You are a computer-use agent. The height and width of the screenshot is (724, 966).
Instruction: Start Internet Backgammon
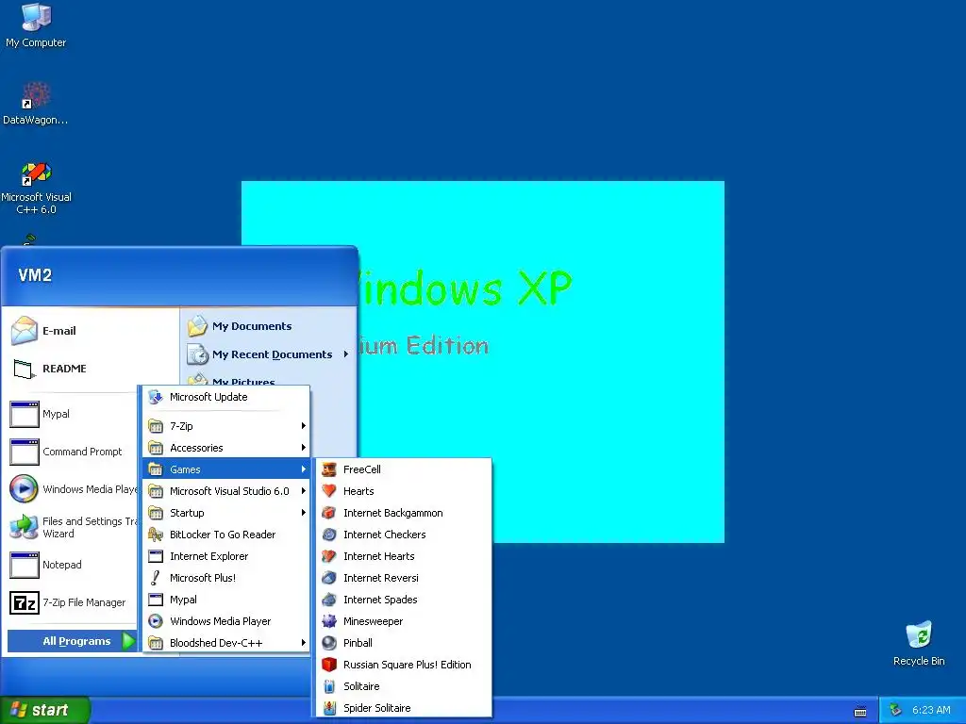404,513
